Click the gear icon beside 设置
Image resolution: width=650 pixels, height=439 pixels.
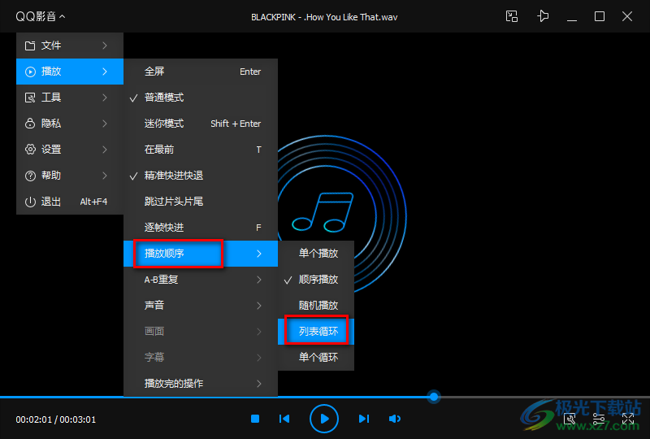pos(30,150)
